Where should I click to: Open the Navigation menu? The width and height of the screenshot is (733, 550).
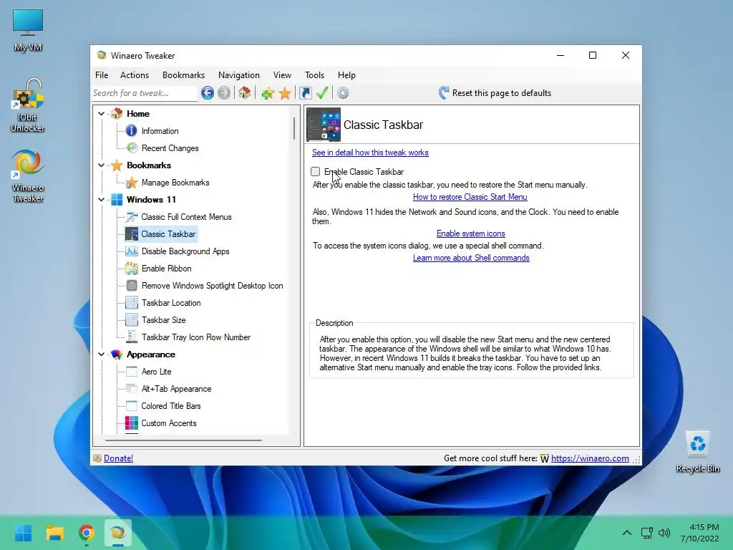(239, 74)
